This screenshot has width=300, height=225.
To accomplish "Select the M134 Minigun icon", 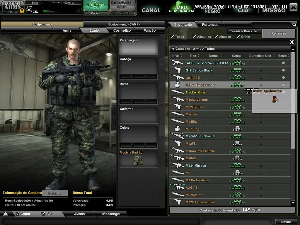I will pyautogui.click(x=177, y=165).
